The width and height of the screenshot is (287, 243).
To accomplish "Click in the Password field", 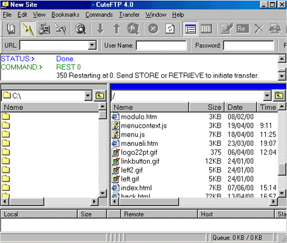I will tap(249, 45).
